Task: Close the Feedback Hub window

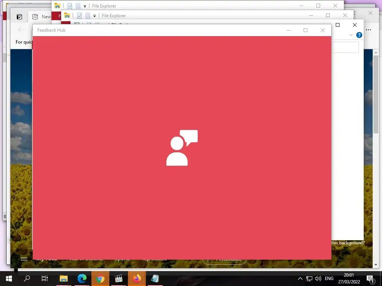Action: [x=323, y=30]
